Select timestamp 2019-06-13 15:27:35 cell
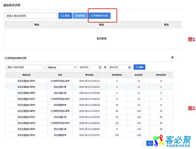 click(x=89, y=135)
